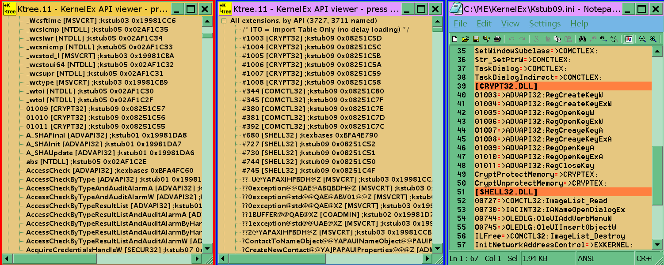
Task: Open the File menu in Notepad
Action: (460, 24)
